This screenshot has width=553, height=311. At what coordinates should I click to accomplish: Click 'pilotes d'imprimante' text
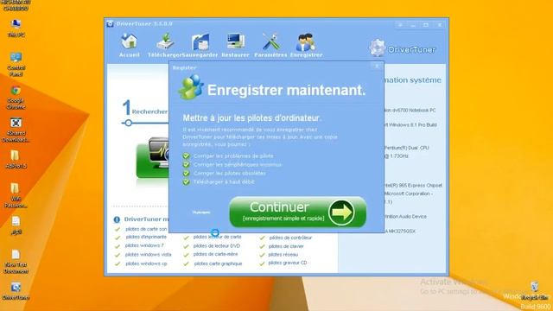coord(146,237)
